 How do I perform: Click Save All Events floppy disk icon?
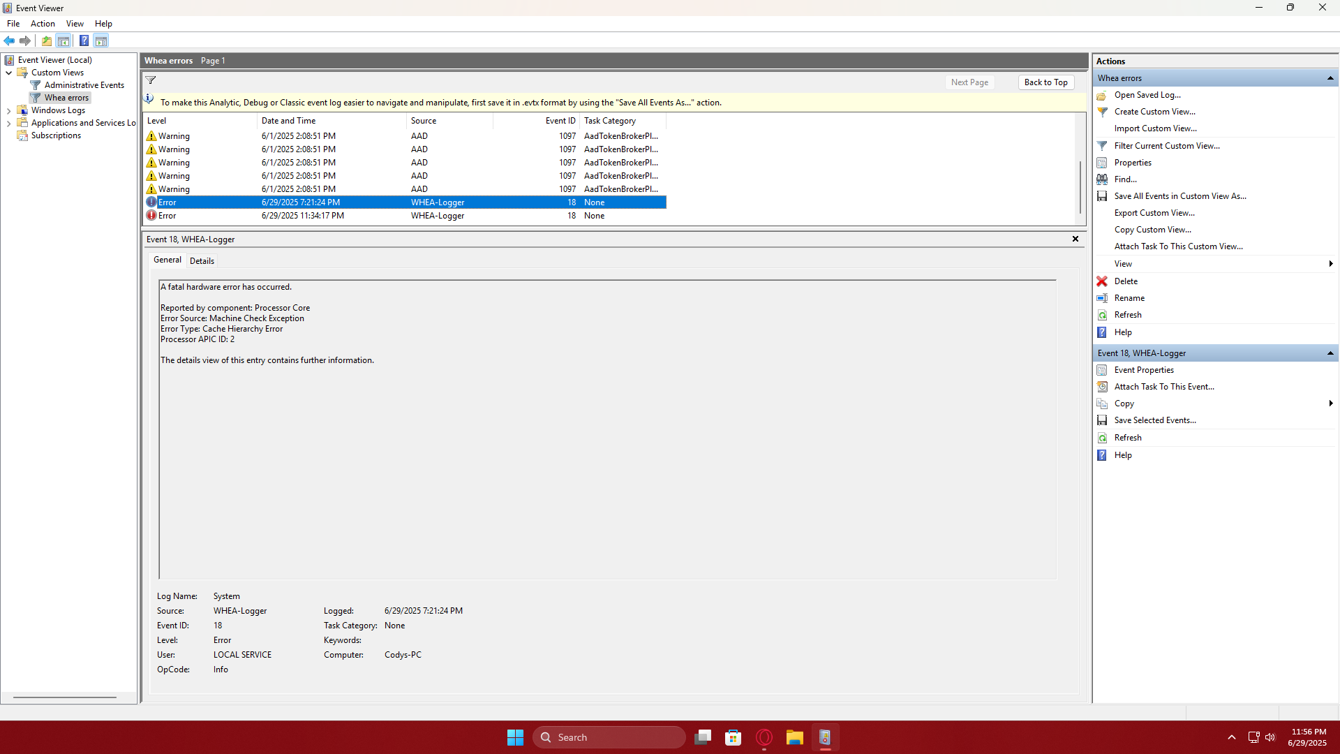coord(1102,196)
